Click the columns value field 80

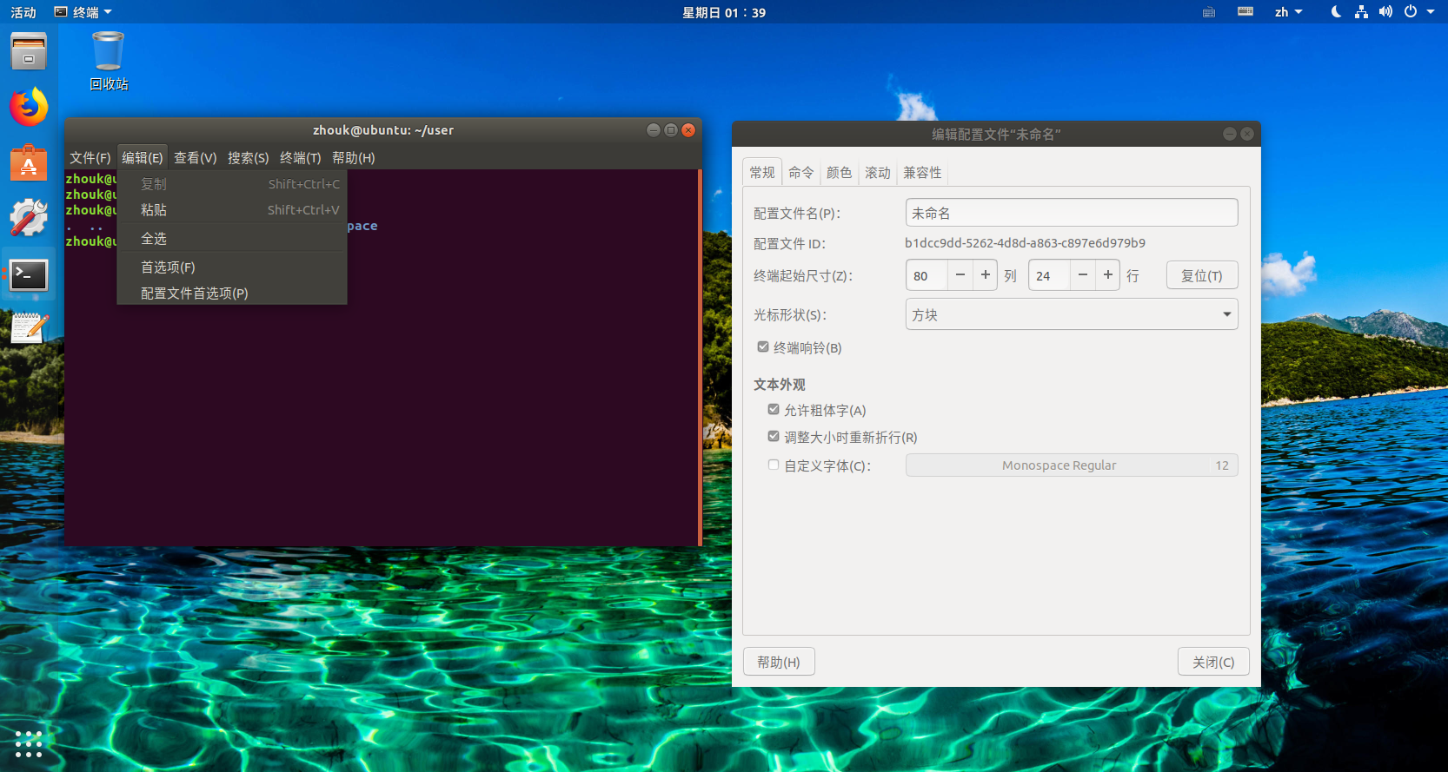click(x=927, y=275)
